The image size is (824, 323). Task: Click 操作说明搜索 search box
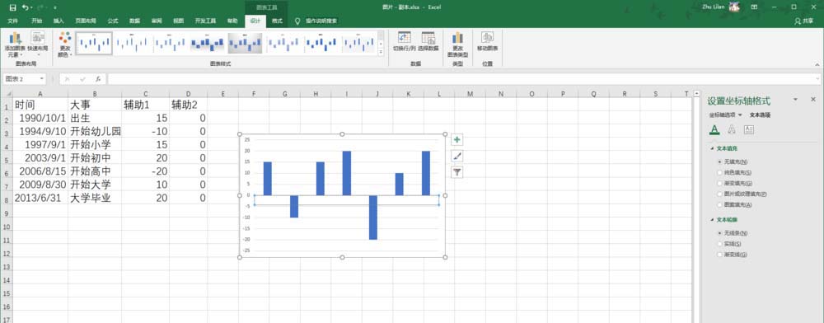(x=321, y=21)
